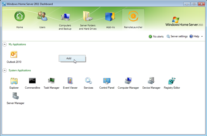The height and width of the screenshot is (136, 207).
Task: Open the Users section
Action: [42, 20]
